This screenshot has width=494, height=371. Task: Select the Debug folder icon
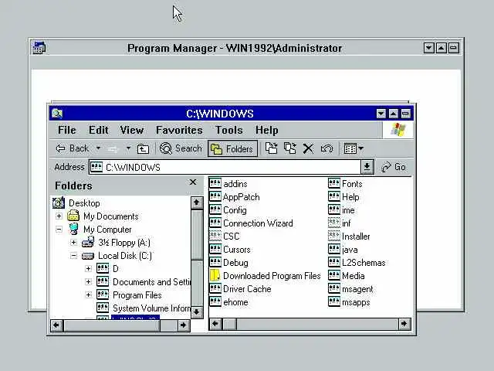click(215, 263)
